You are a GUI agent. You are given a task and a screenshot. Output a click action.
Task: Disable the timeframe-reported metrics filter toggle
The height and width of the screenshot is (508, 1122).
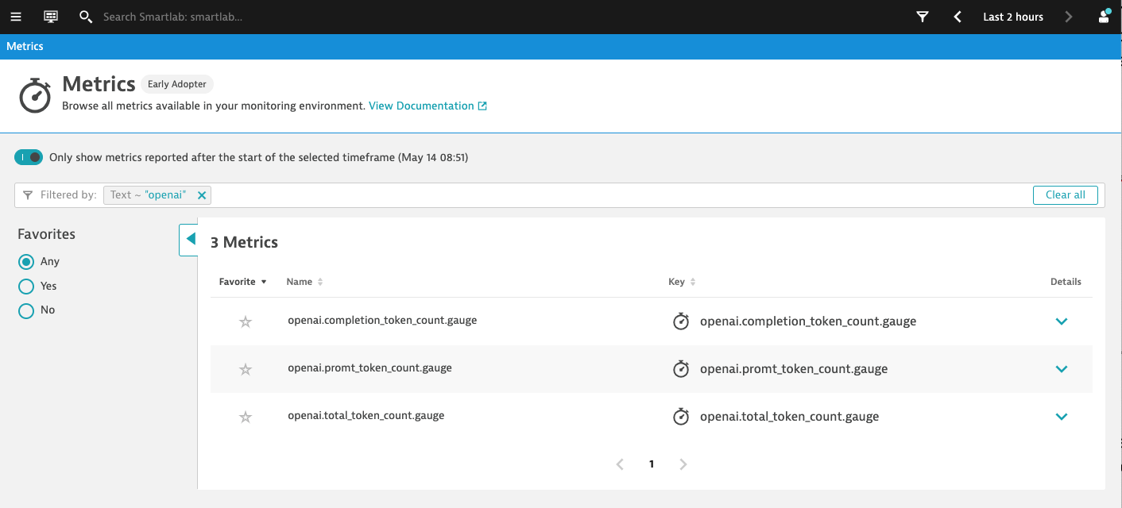(x=29, y=156)
